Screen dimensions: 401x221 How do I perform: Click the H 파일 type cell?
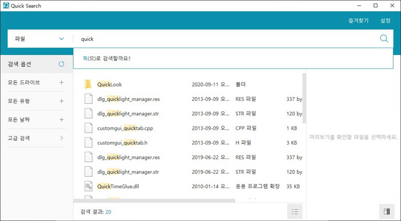243,142
